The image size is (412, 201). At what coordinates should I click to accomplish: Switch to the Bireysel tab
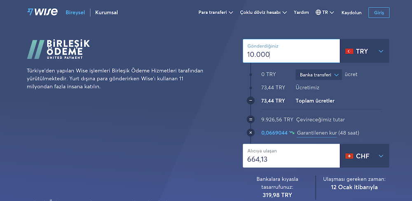[75, 12]
